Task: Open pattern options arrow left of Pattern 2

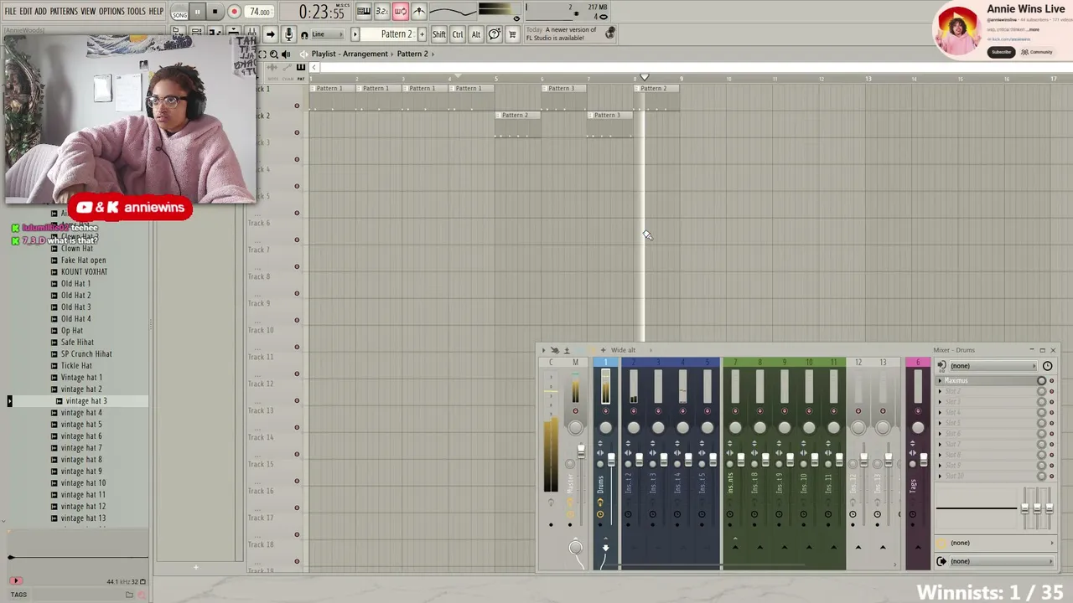Action: pyautogui.click(x=355, y=34)
